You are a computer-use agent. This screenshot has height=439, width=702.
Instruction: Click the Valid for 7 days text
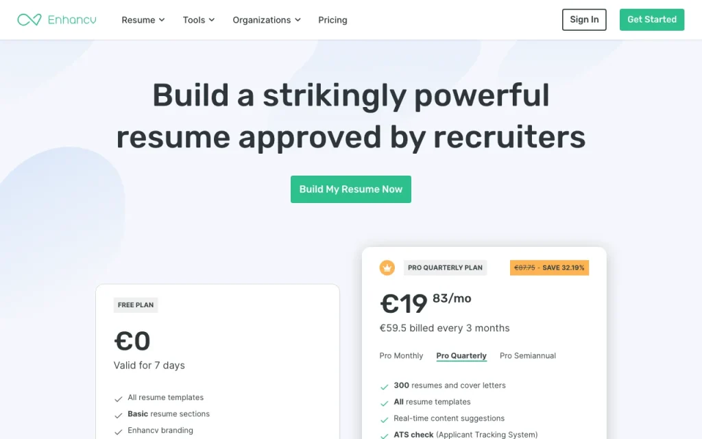click(x=149, y=366)
